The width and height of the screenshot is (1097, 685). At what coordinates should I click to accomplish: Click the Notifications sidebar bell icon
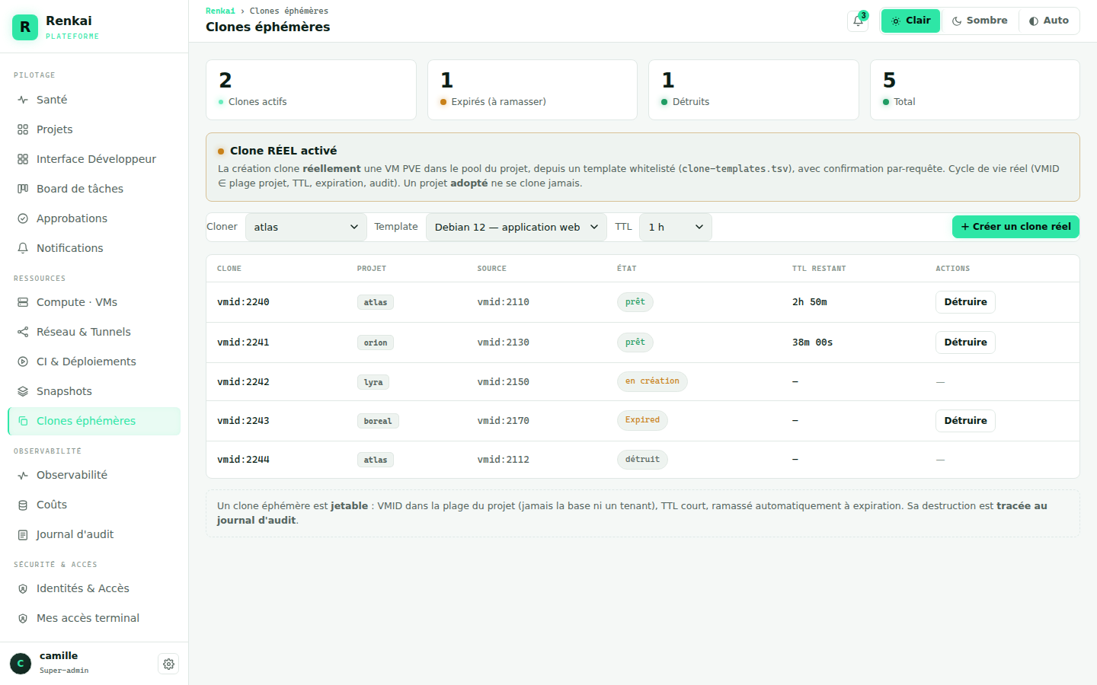coord(23,248)
